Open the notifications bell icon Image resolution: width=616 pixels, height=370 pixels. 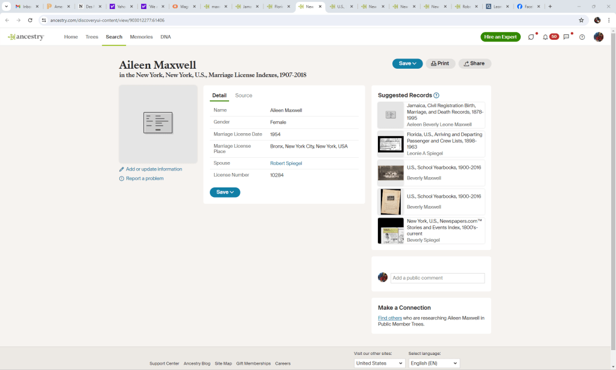pos(545,37)
